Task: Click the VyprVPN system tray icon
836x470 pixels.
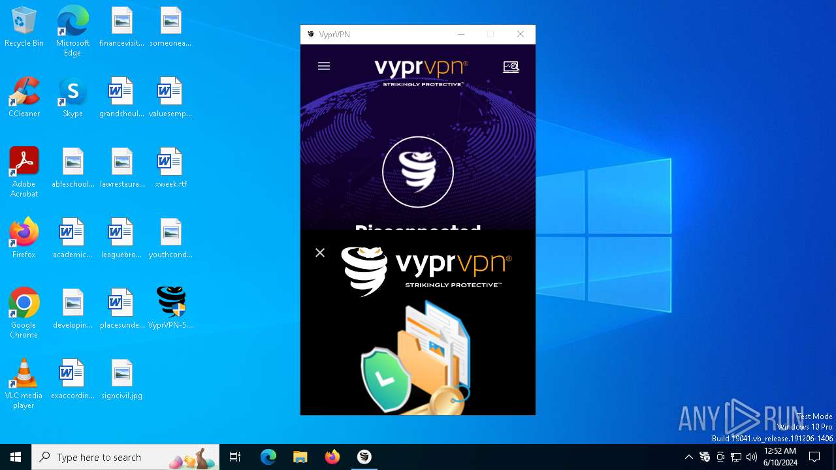Action: coord(705,457)
